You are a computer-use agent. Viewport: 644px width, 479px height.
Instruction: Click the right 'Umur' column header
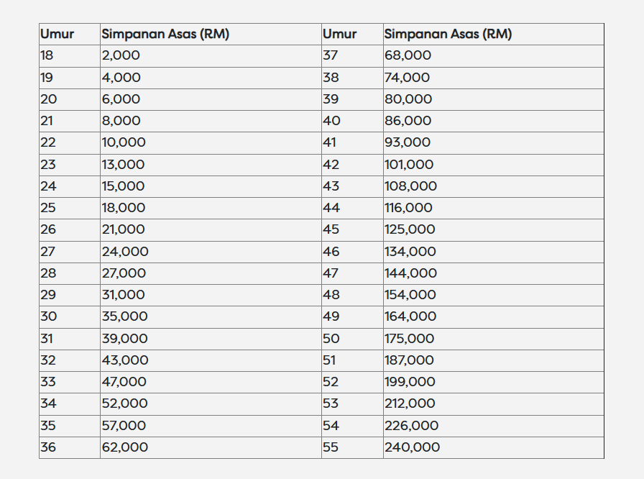(352, 34)
